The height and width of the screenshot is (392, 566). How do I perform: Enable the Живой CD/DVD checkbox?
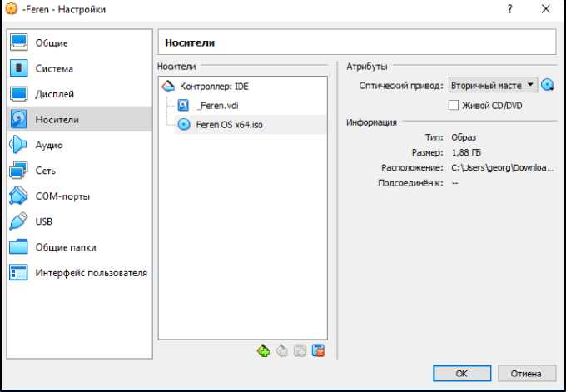[x=454, y=106]
